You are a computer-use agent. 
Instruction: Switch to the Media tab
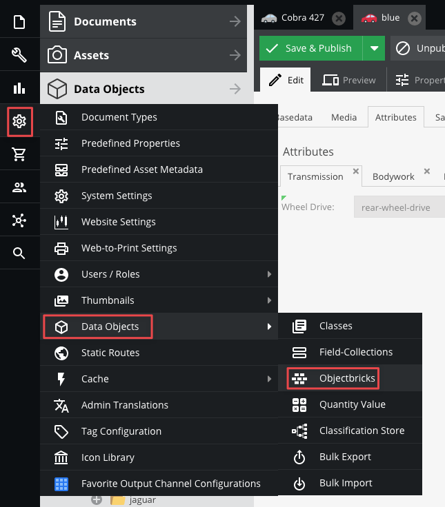tap(344, 117)
